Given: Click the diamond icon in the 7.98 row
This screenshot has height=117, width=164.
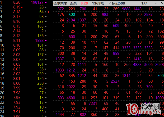Looking at the screenshot, I should [46, 93].
